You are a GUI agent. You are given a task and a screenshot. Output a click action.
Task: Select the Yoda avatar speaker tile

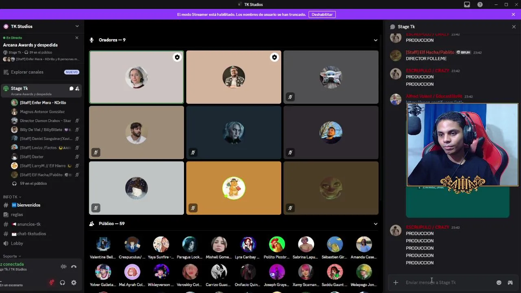click(331, 77)
